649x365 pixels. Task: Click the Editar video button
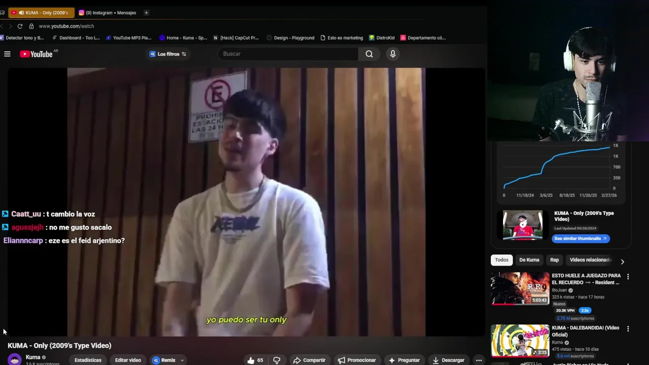pos(128,360)
